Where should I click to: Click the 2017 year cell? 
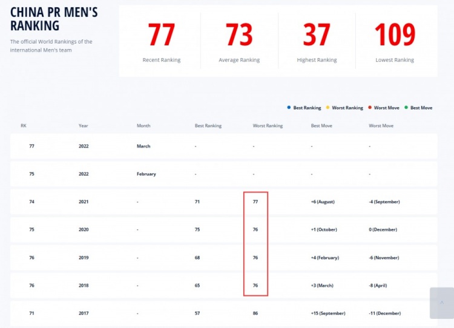tap(84, 313)
